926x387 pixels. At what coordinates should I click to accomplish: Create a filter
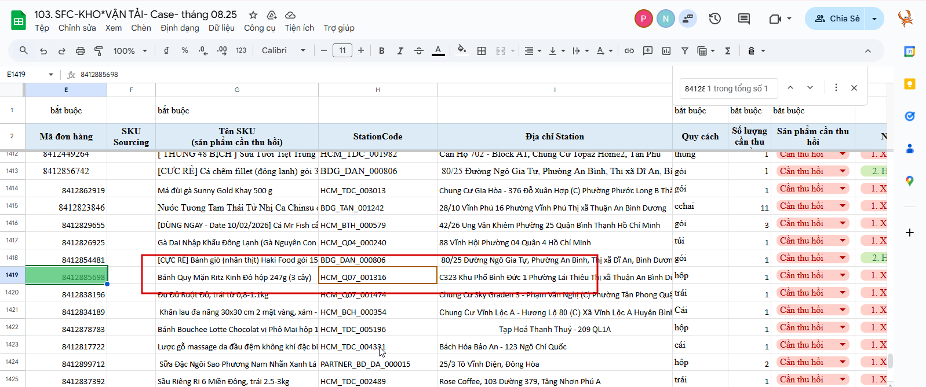pyautogui.click(x=685, y=51)
